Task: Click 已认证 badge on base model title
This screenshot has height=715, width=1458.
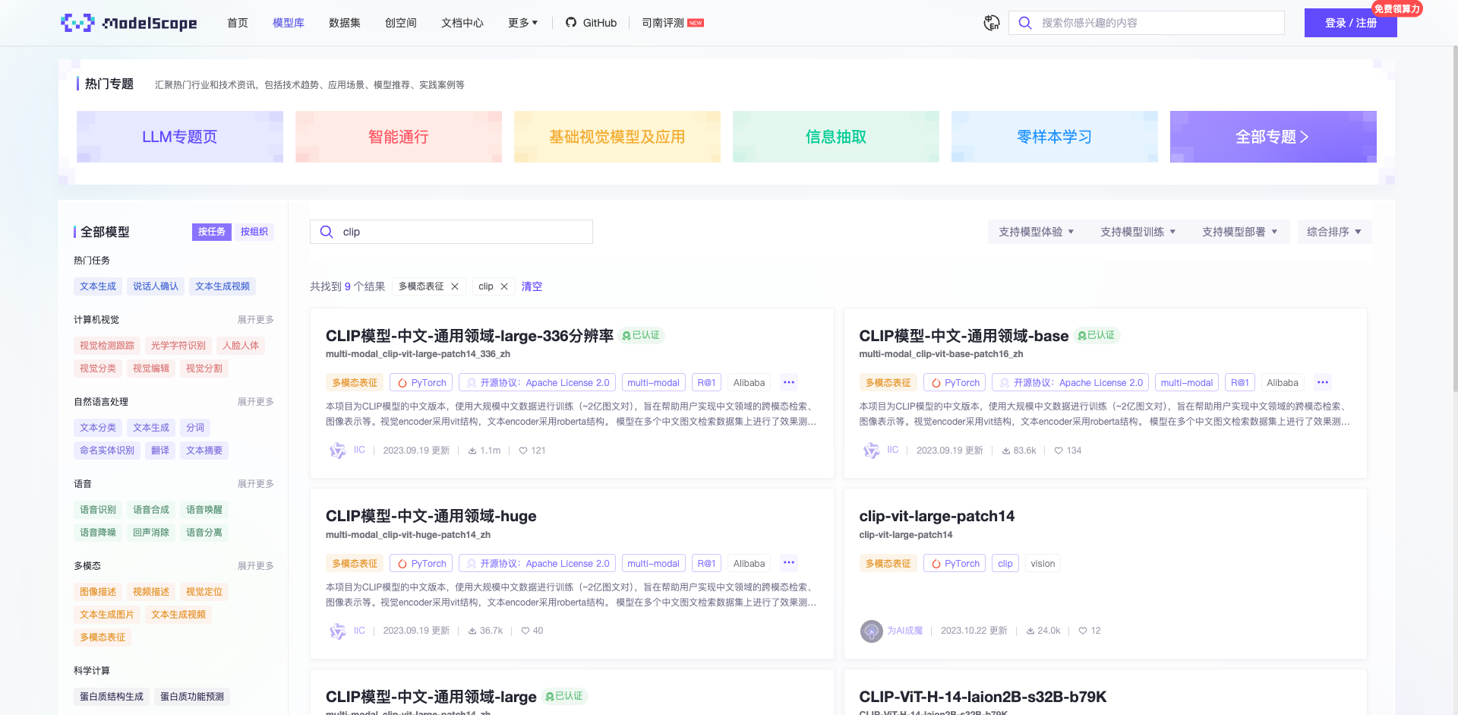Action: [x=1097, y=335]
